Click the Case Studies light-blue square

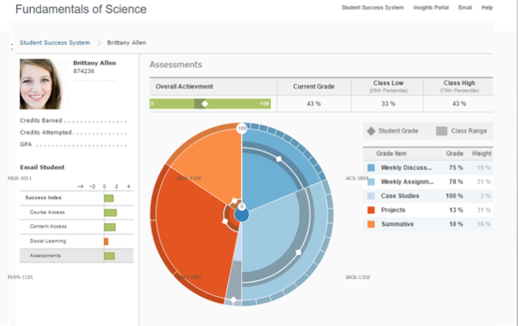pyautogui.click(x=371, y=196)
